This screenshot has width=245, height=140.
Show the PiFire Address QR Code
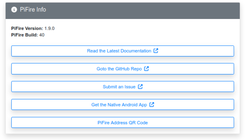122,123
